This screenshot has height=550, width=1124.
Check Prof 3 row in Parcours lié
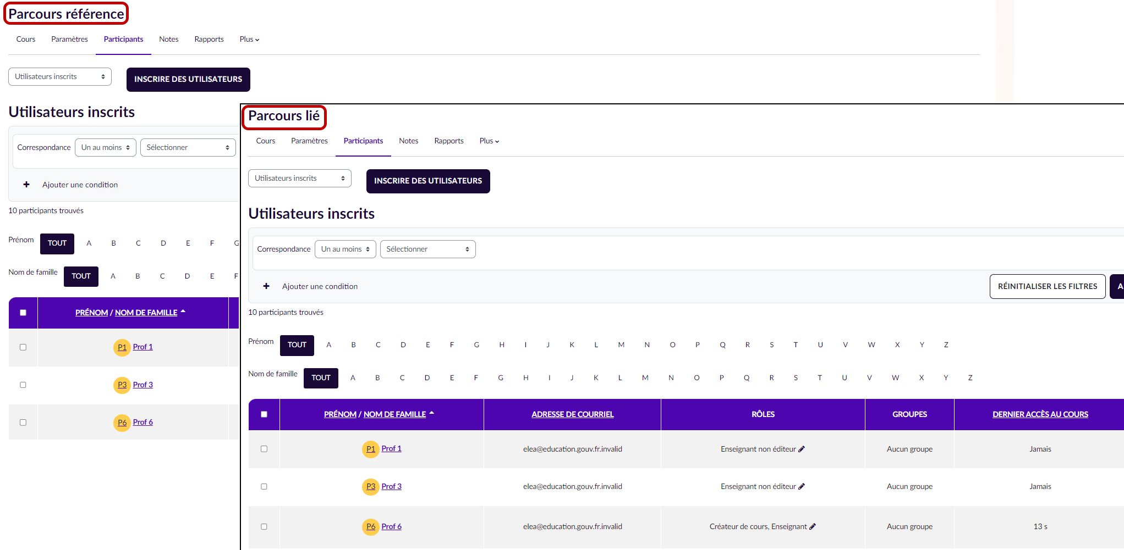264,486
